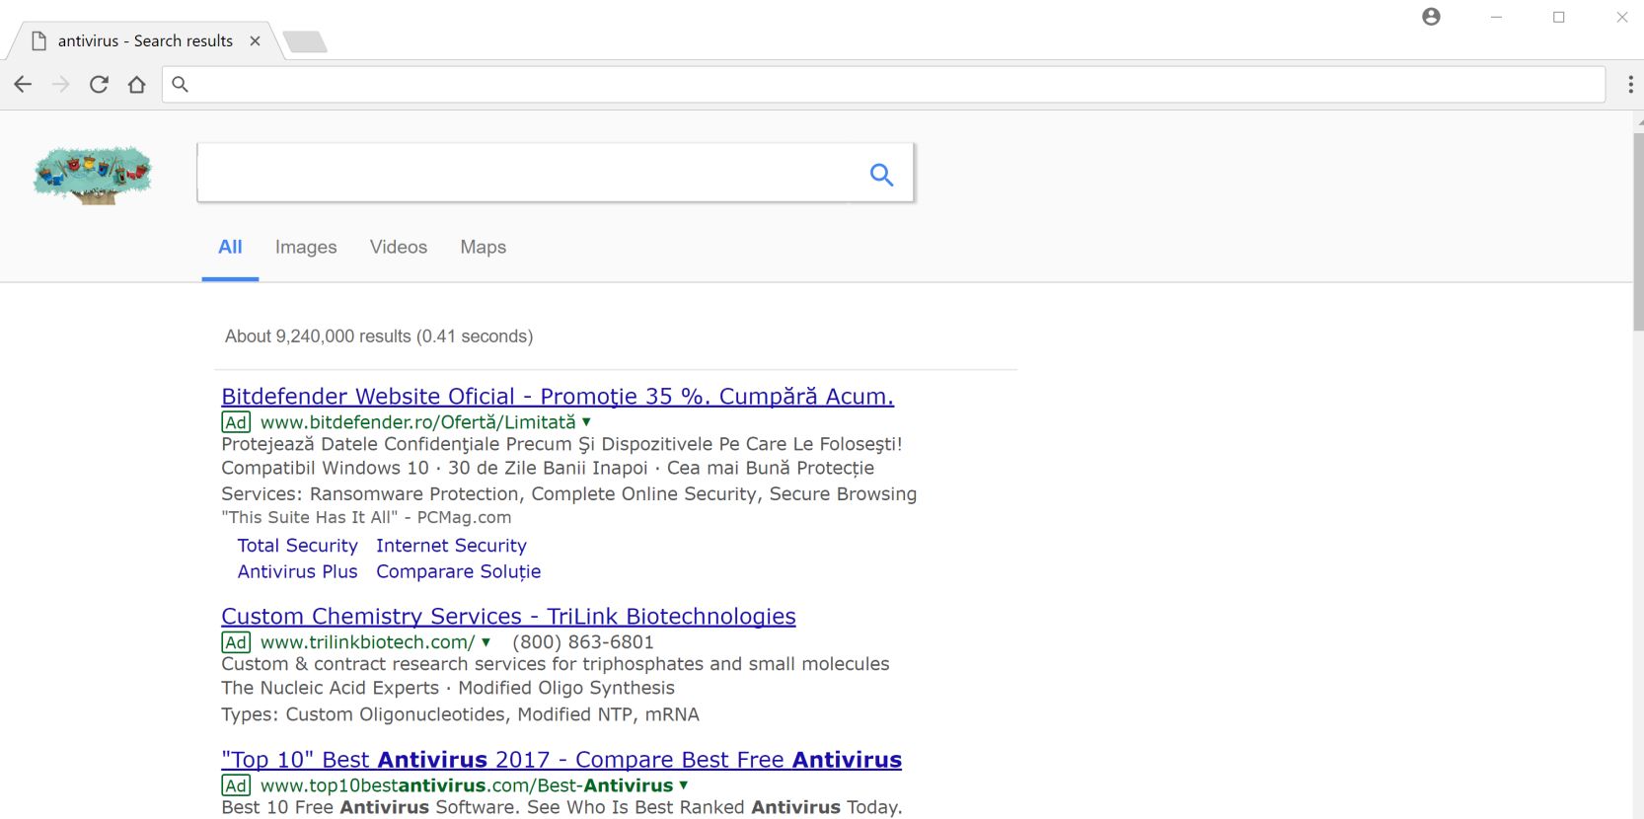Click the address bar search icon

[180, 85]
